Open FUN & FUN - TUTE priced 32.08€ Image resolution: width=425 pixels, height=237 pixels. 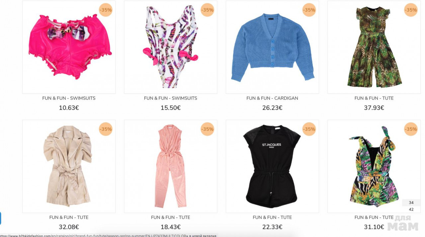coord(69,217)
